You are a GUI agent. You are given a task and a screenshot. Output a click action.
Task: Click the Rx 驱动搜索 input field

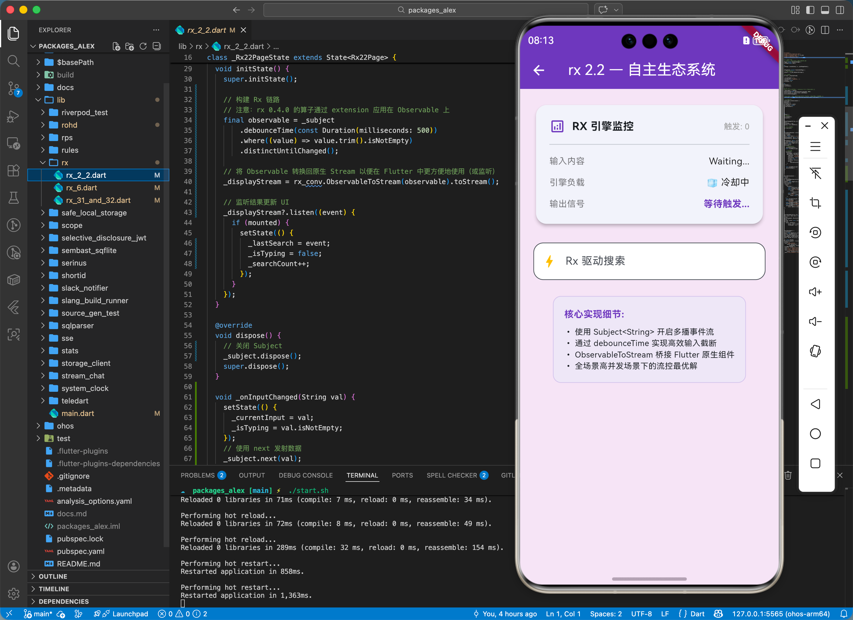point(649,261)
